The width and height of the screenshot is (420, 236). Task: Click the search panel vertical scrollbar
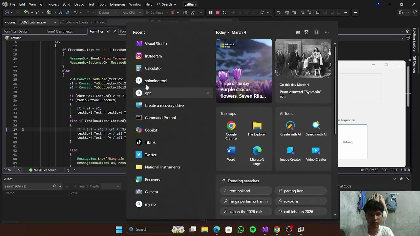click(335, 90)
